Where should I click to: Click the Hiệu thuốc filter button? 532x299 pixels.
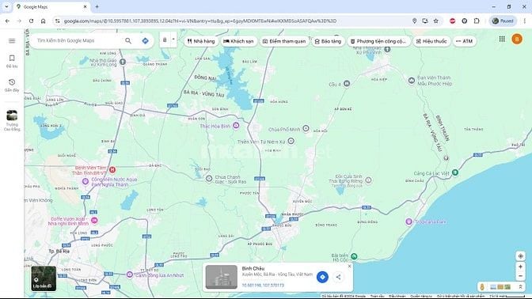[x=431, y=41]
